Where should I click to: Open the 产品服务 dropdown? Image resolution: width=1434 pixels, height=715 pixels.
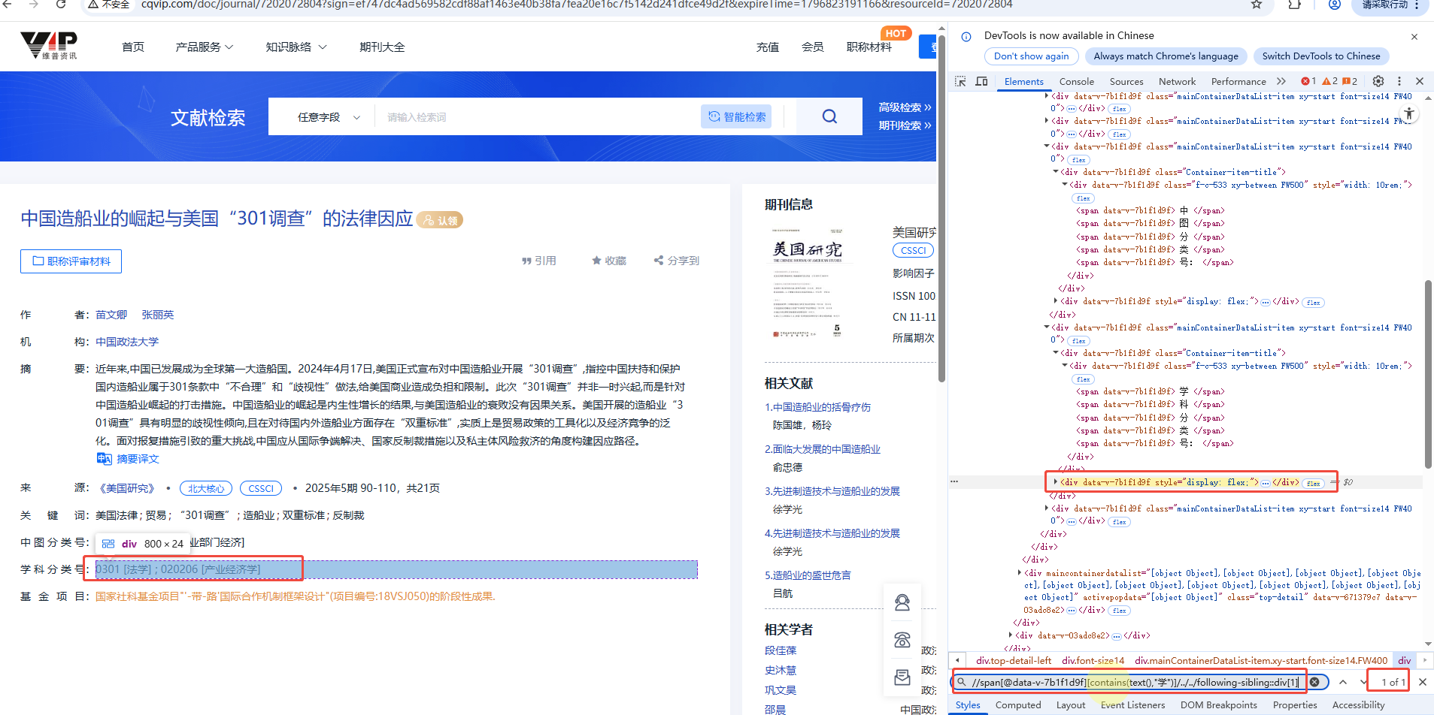click(205, 47)
